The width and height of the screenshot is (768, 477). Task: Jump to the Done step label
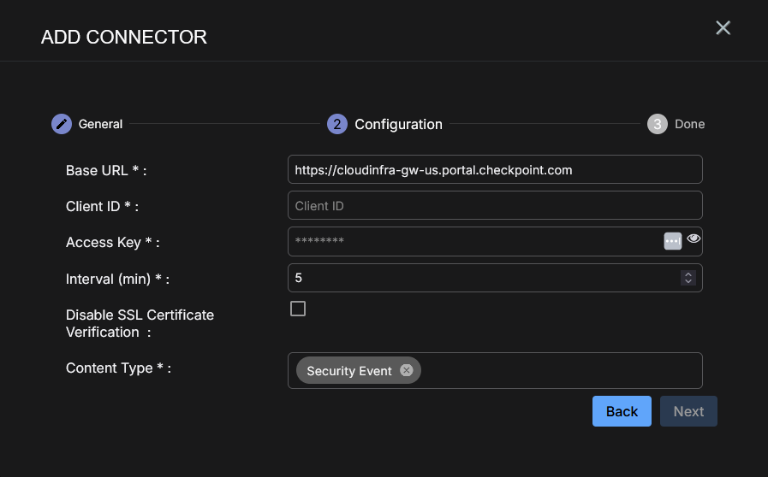tap(689, 124)
